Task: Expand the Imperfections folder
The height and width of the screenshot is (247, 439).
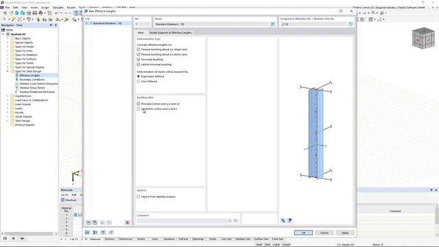Action: pos(8,96)
